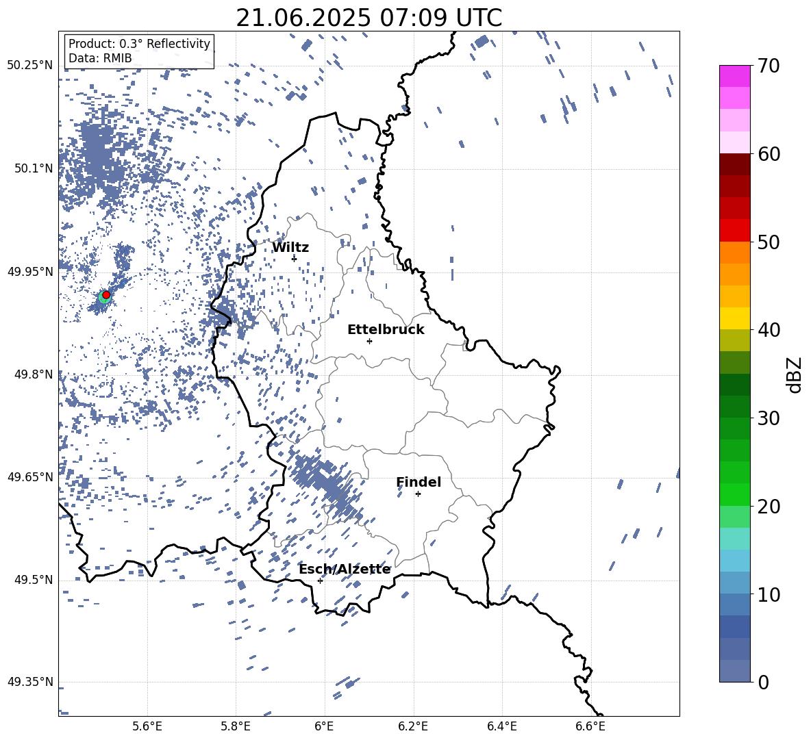The height and width of the screenshot is (740, 811).
Task: Click the colorbar tick label 30
Action: (x=769, y=418)
